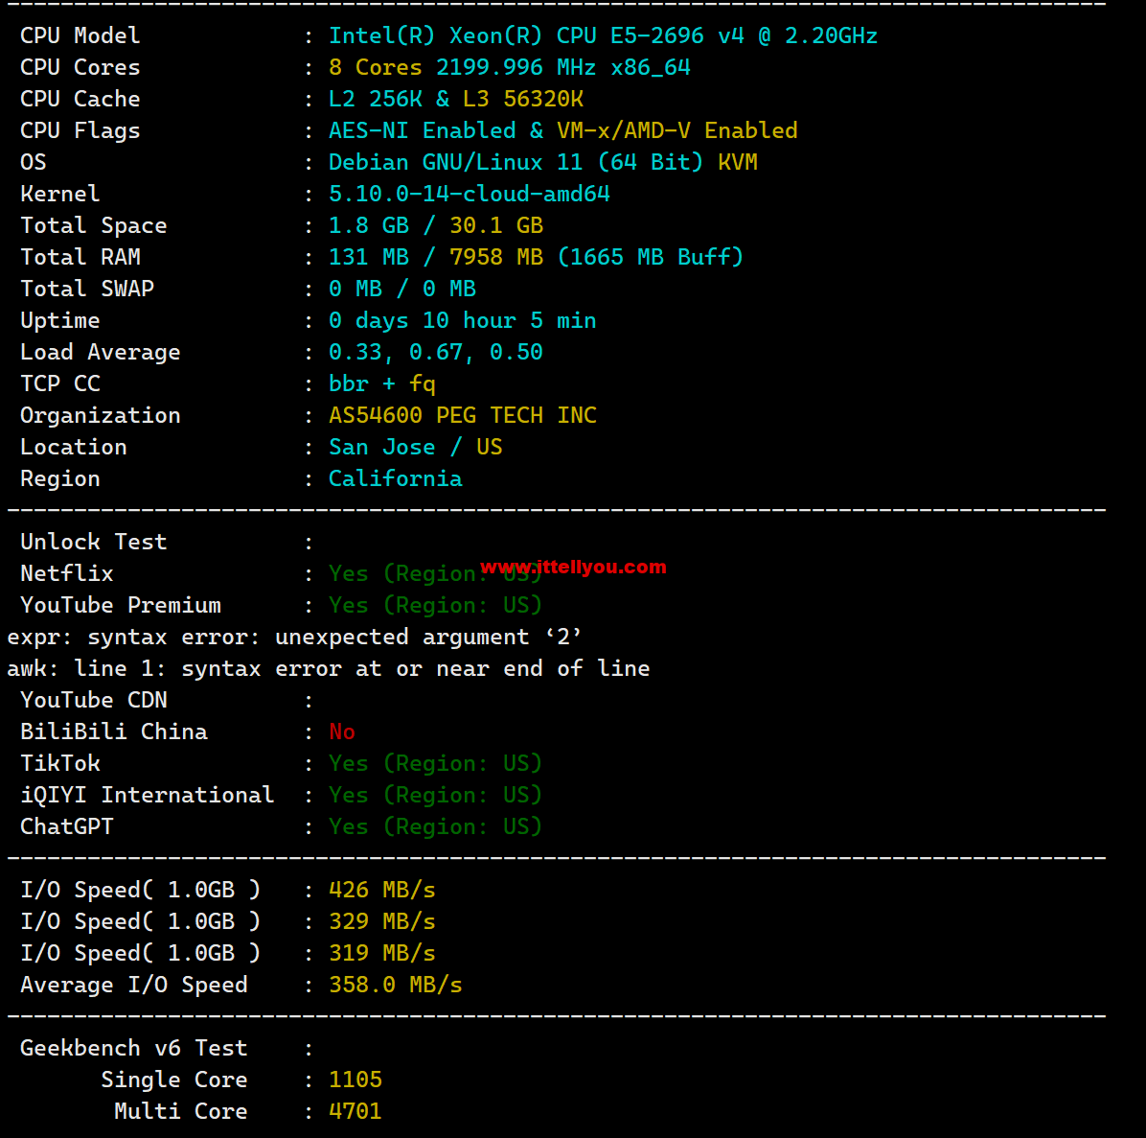Select the bbr + fq TCP CC value
Screen dimensions: 1146x1138
click(x=381, y=383)
